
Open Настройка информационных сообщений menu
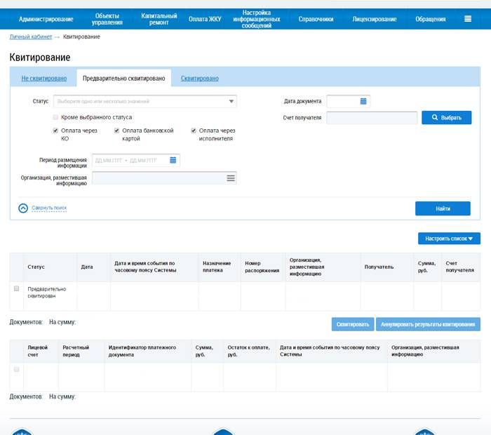click(x=257, y=19)
